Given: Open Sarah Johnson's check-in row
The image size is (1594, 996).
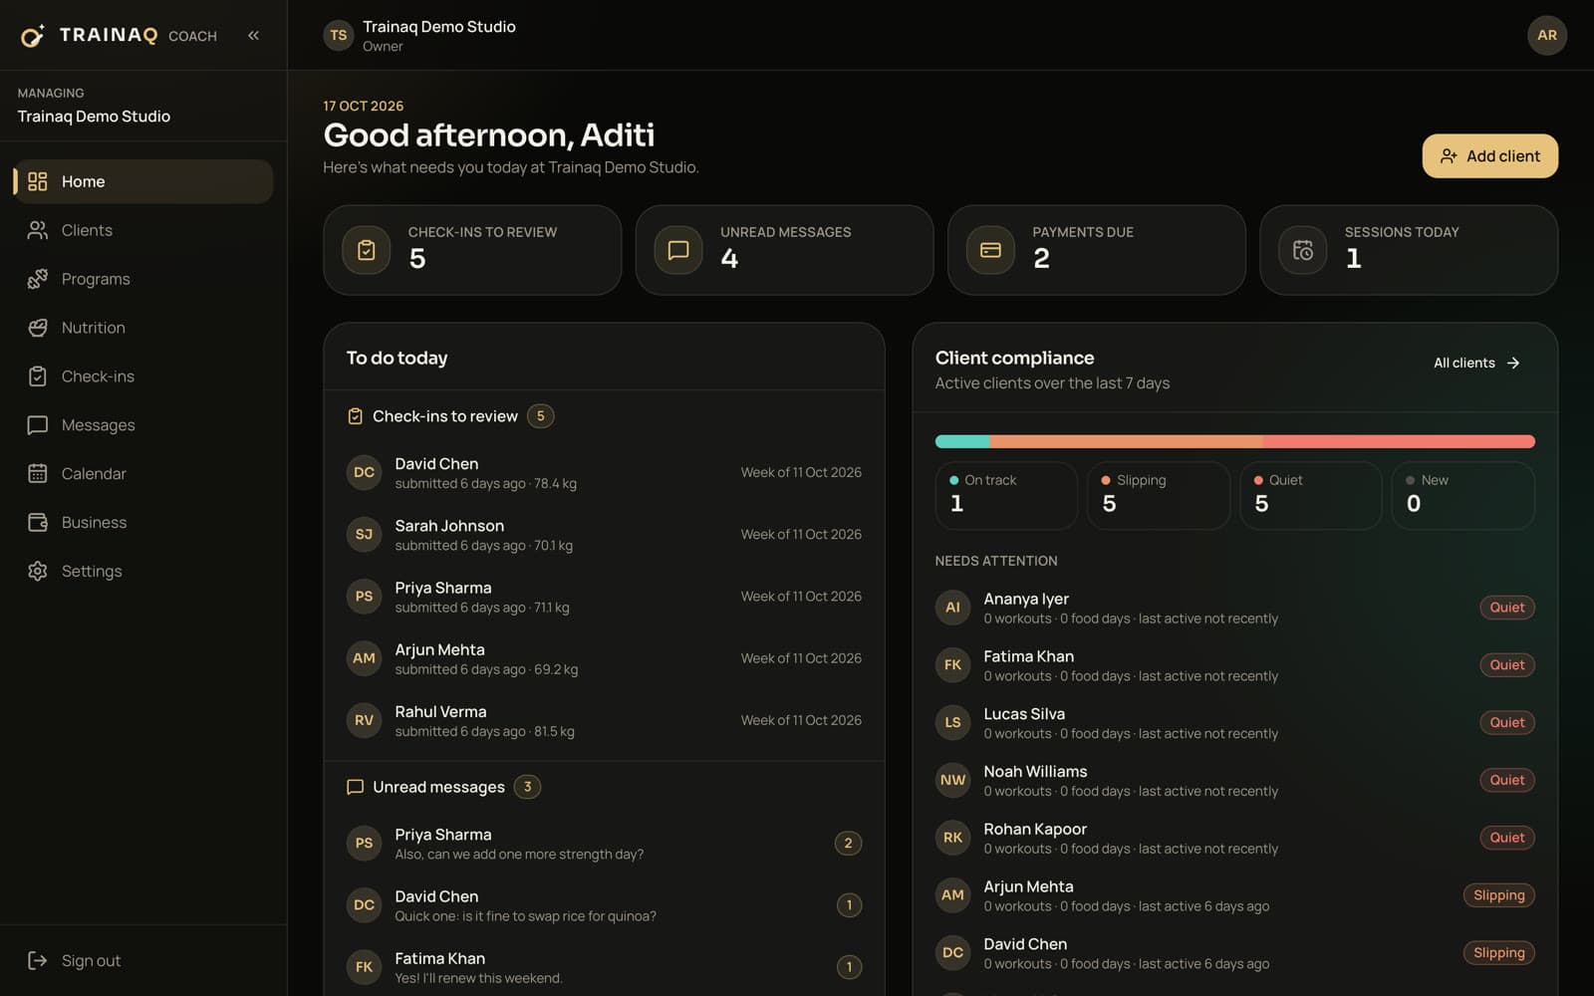Looking at the screenshot, I should coord(604,535).
